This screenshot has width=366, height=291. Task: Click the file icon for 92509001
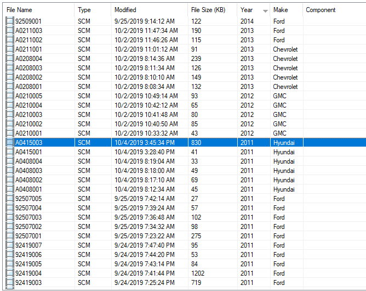[10, 21]
